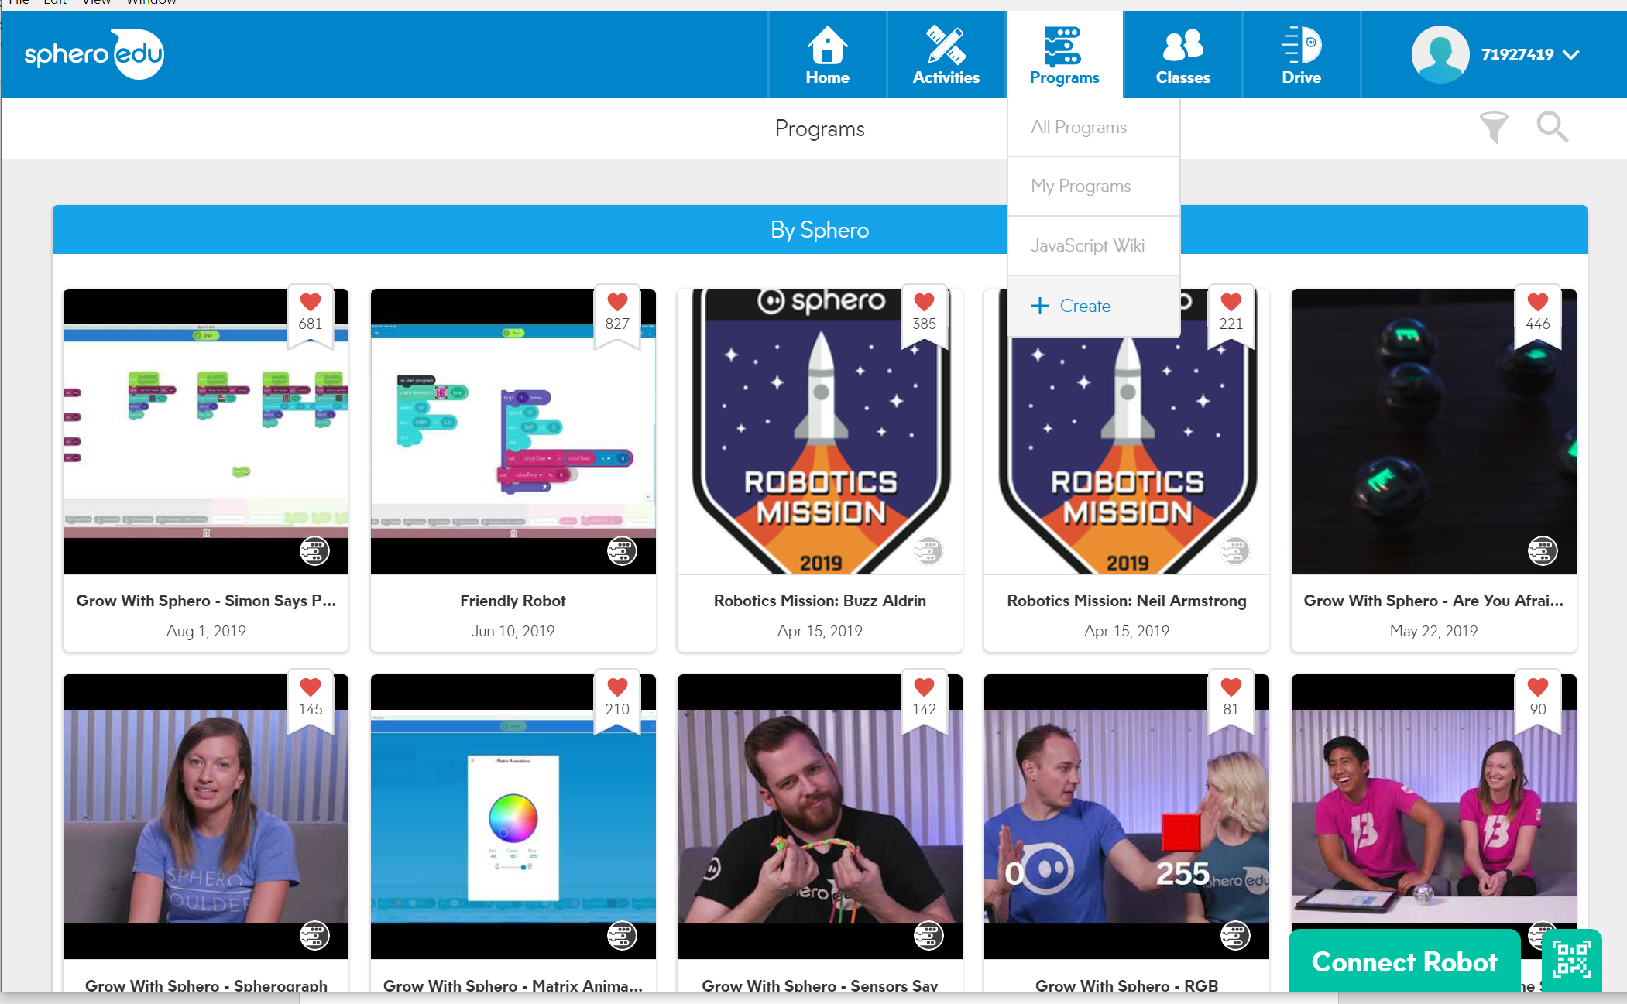1627x1004 pixels.
Task: Click the user profile avatar
Action: click(x=1439, y=55)
